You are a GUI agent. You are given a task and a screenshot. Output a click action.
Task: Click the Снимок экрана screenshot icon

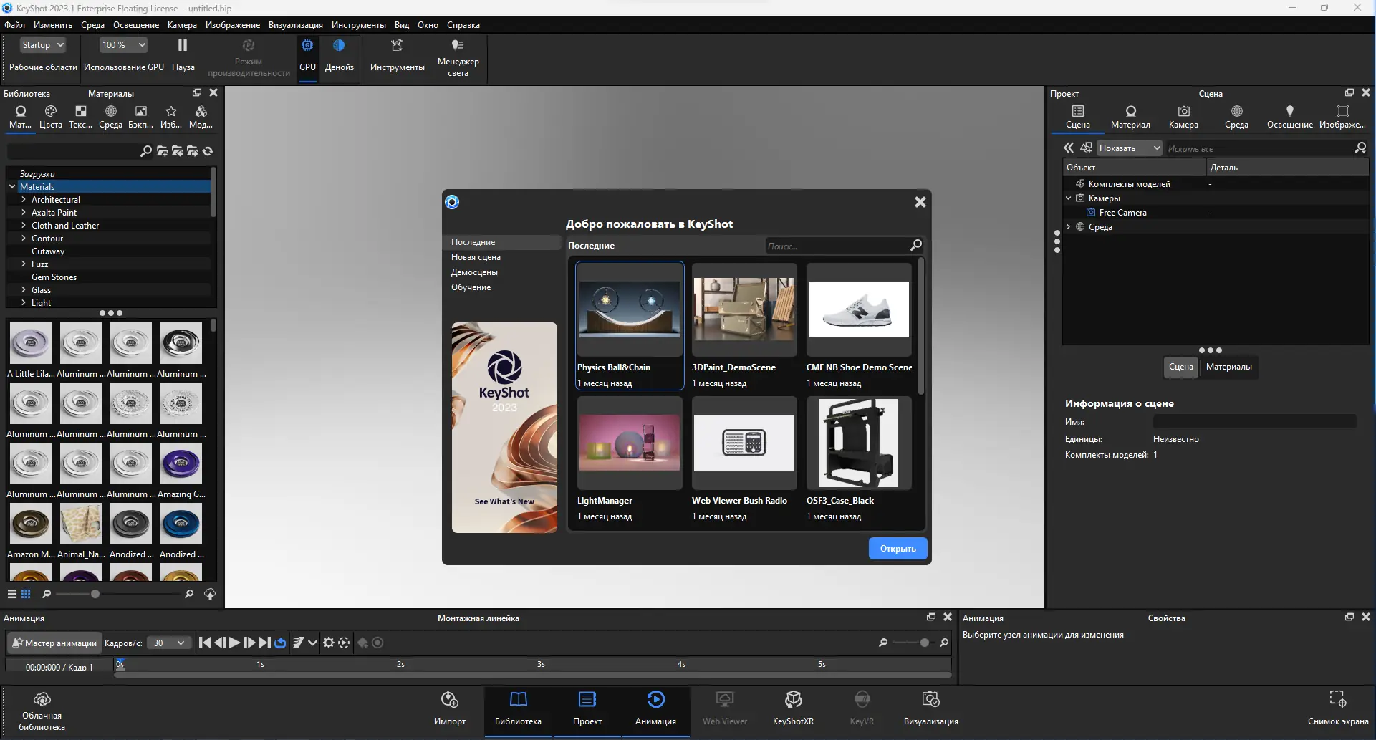(x=1337, y=700)
